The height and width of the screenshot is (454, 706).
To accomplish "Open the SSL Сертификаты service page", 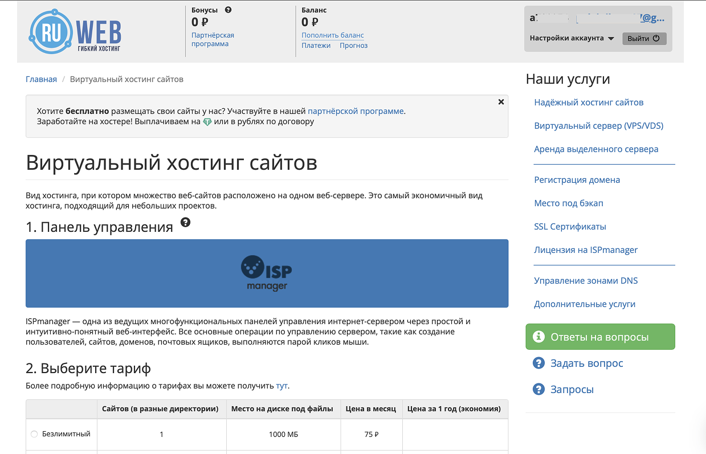I will tap(570, 226).
